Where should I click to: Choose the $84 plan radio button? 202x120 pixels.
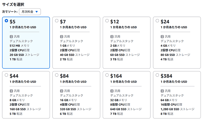(57, 75)
